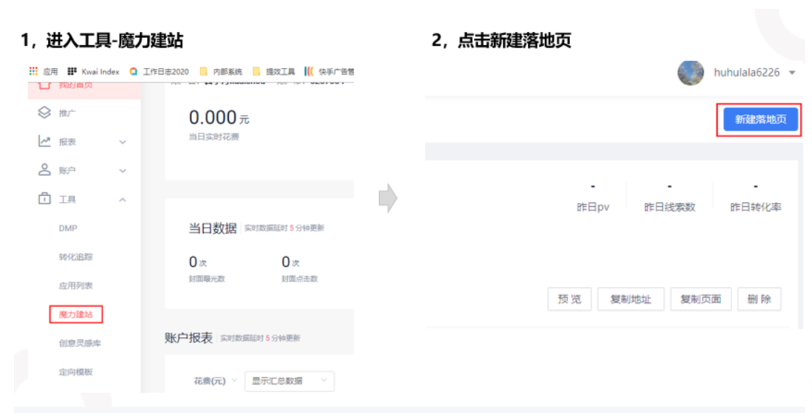
Task: Open the 应用 apps grid icon in bookmarks bar
Action: pyautogui.click(x=33, y=71)
